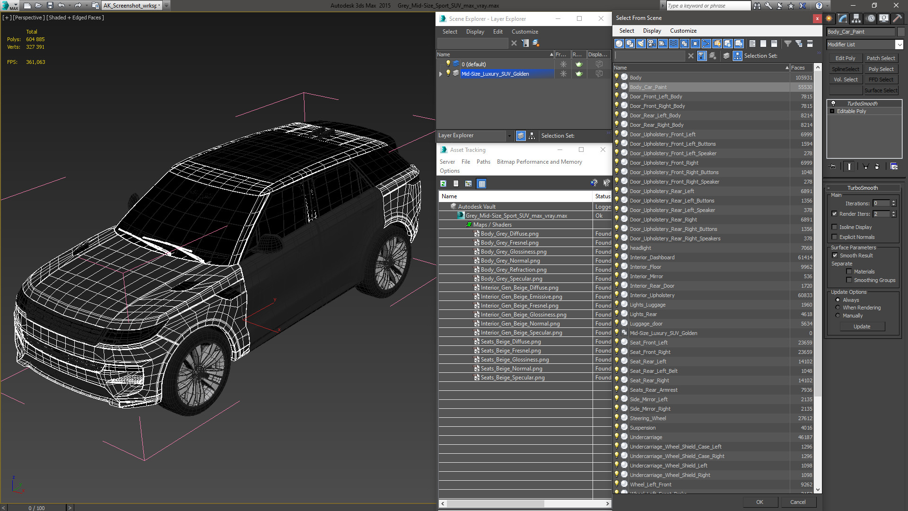This screenshot has width=908, height=511.
Task: Toggle Display Bone Objects filter icon
Action: pos(706,44)
